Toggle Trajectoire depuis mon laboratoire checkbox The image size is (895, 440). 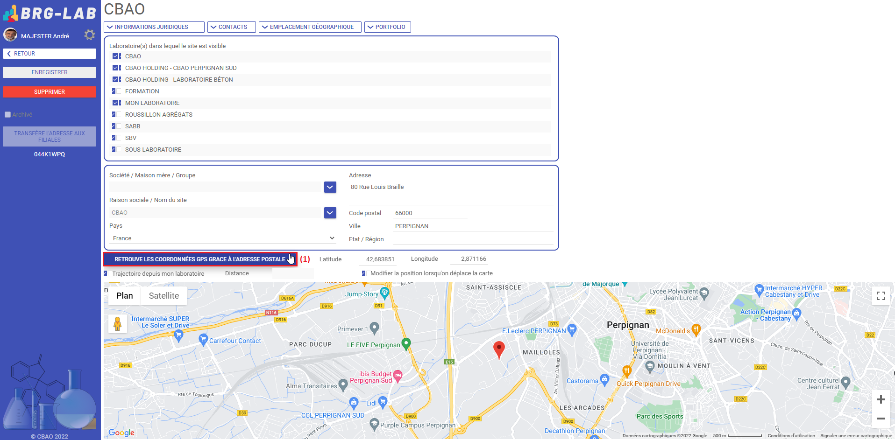point(107,274)
